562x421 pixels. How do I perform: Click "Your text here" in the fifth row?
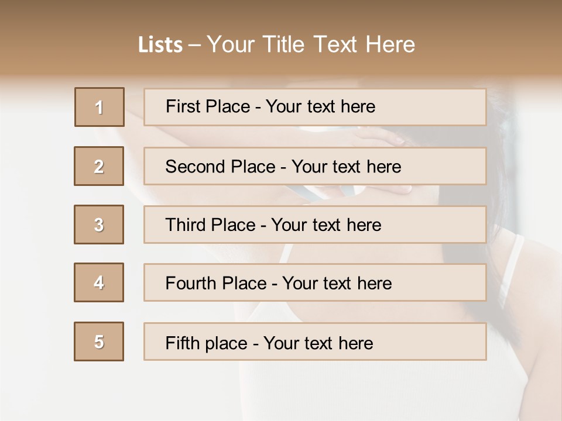point(318,343)
